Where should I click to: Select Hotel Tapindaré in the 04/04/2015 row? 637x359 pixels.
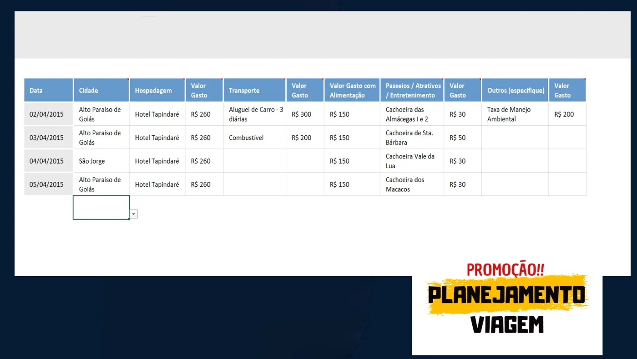(x=157, y=161)
